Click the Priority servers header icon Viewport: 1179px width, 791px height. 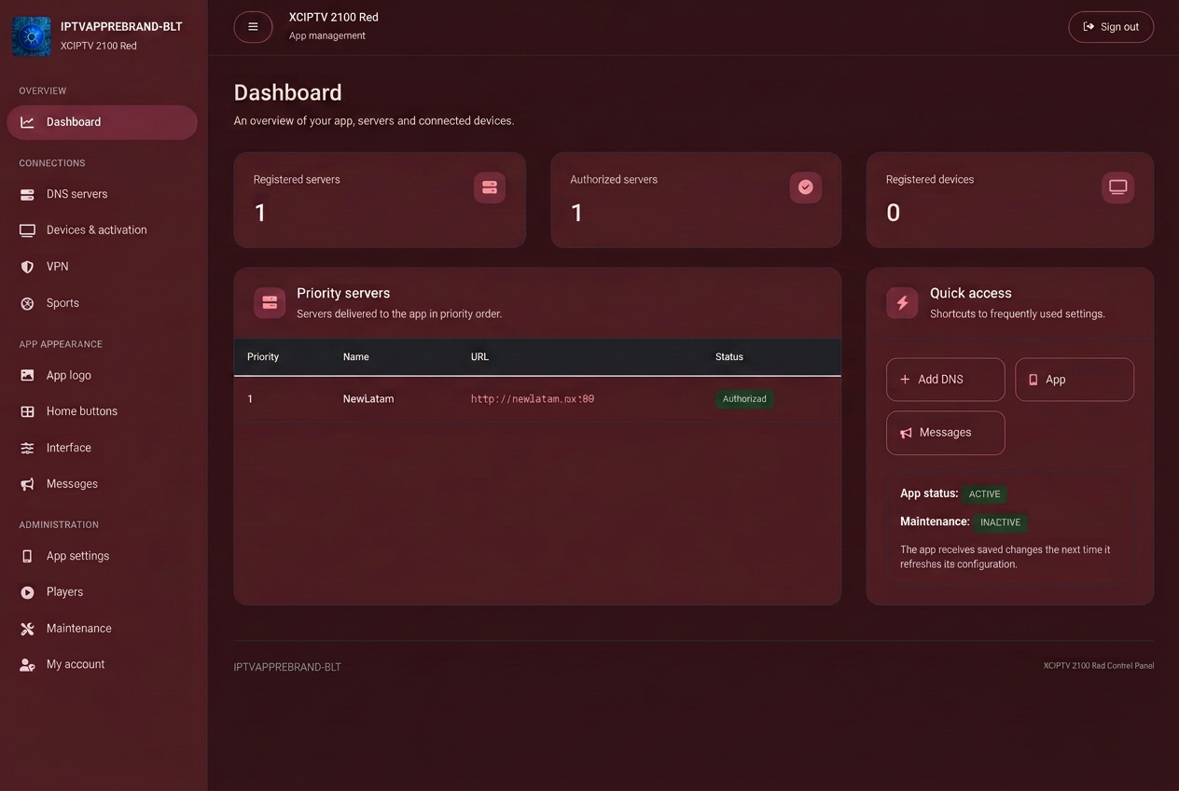pos(270,302)
